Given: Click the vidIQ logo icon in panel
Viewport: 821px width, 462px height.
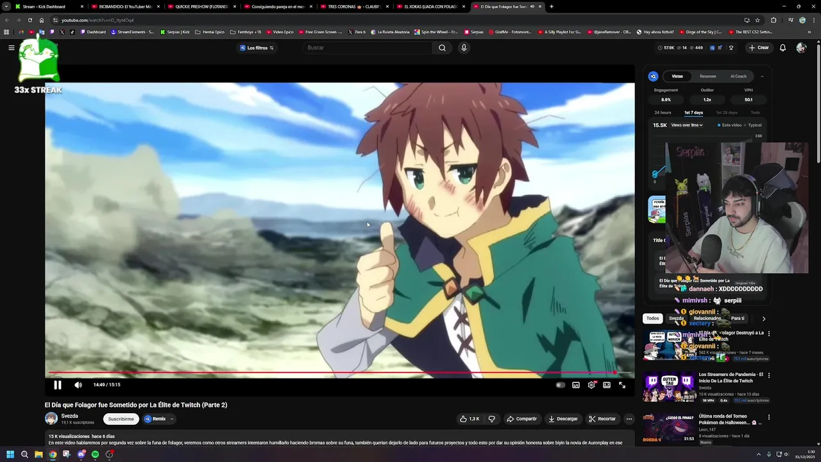Looking at the screenshot, I should tap(653, 76).
